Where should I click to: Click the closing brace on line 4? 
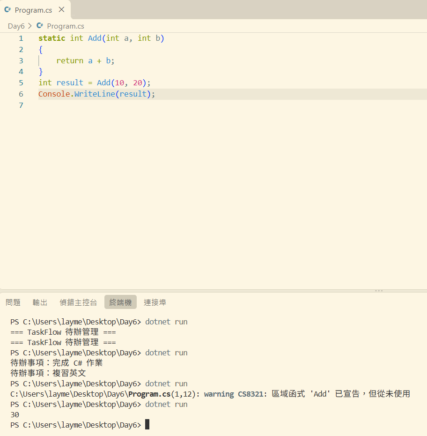click(x=41, y=72)
